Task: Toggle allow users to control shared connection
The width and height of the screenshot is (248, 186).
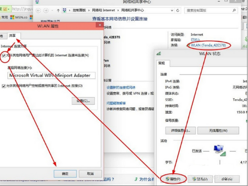Action: click(x=4, y=86)
